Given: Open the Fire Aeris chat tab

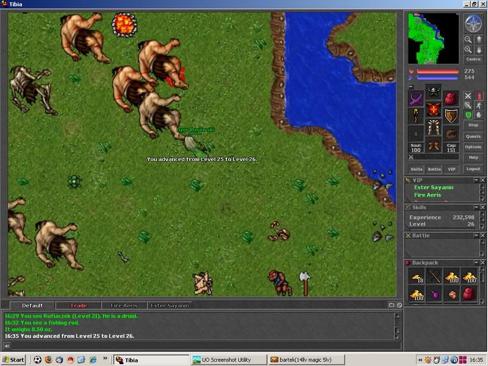Looking at the screenshot, I should coord(124,306).
